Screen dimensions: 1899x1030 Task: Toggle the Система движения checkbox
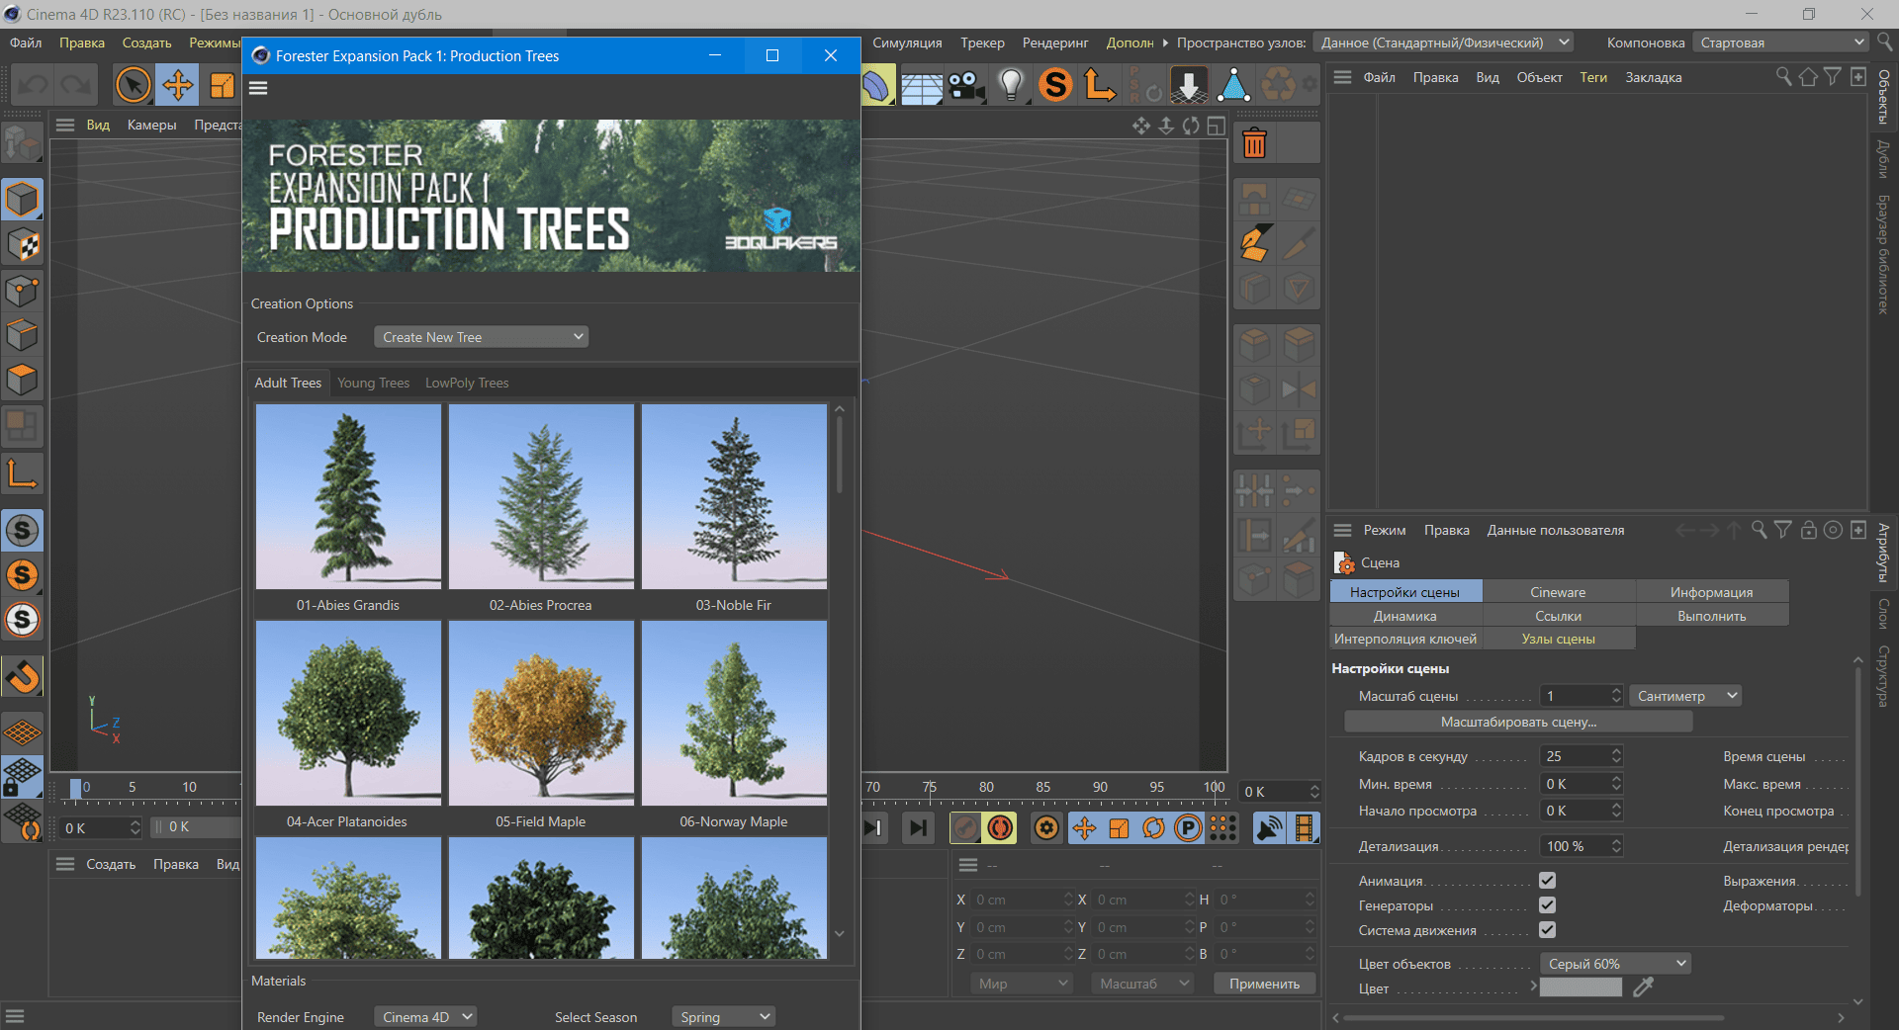point(1548,929)
